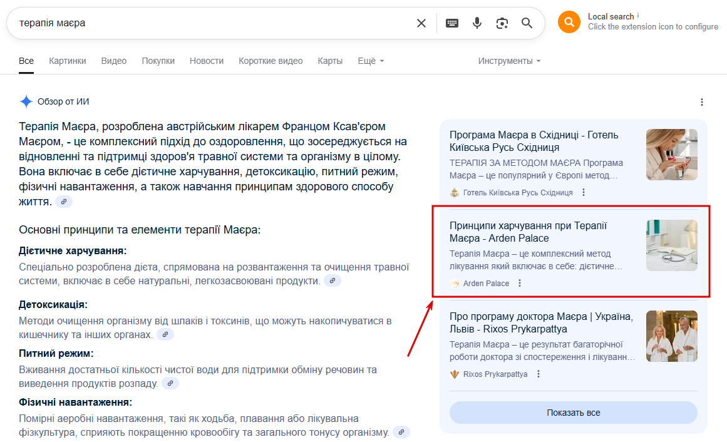Viewport: 727px width, 442px height.
Task: Click the 'Обзор от ИИ' heading
Action: pyautogui.click(x=63, y=101)
